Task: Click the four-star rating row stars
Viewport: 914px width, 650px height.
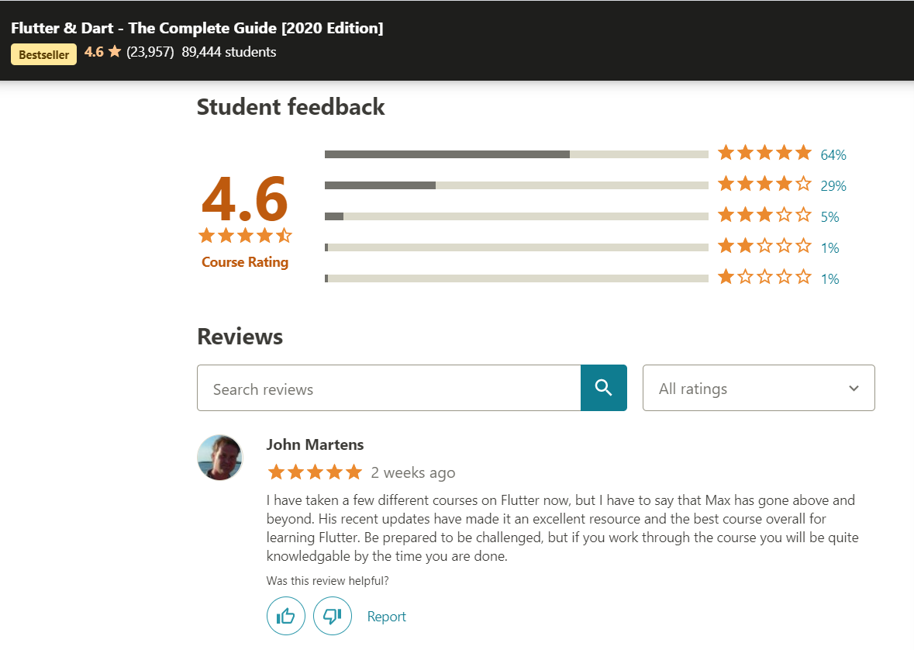Action: pos(764,184)
